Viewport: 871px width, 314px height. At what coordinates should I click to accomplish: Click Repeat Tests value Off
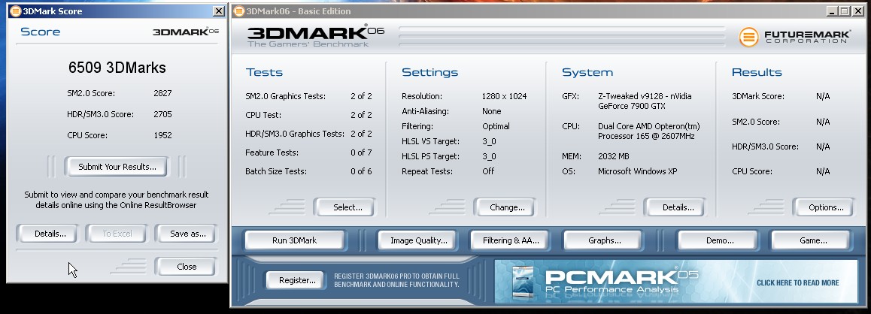coord(488,171)
